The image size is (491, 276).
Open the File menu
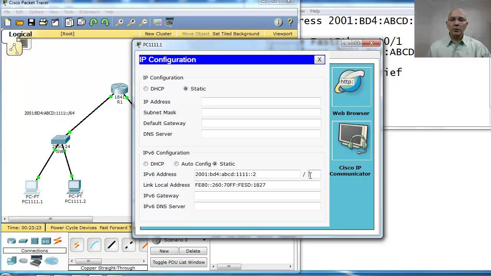pos(7,12)
